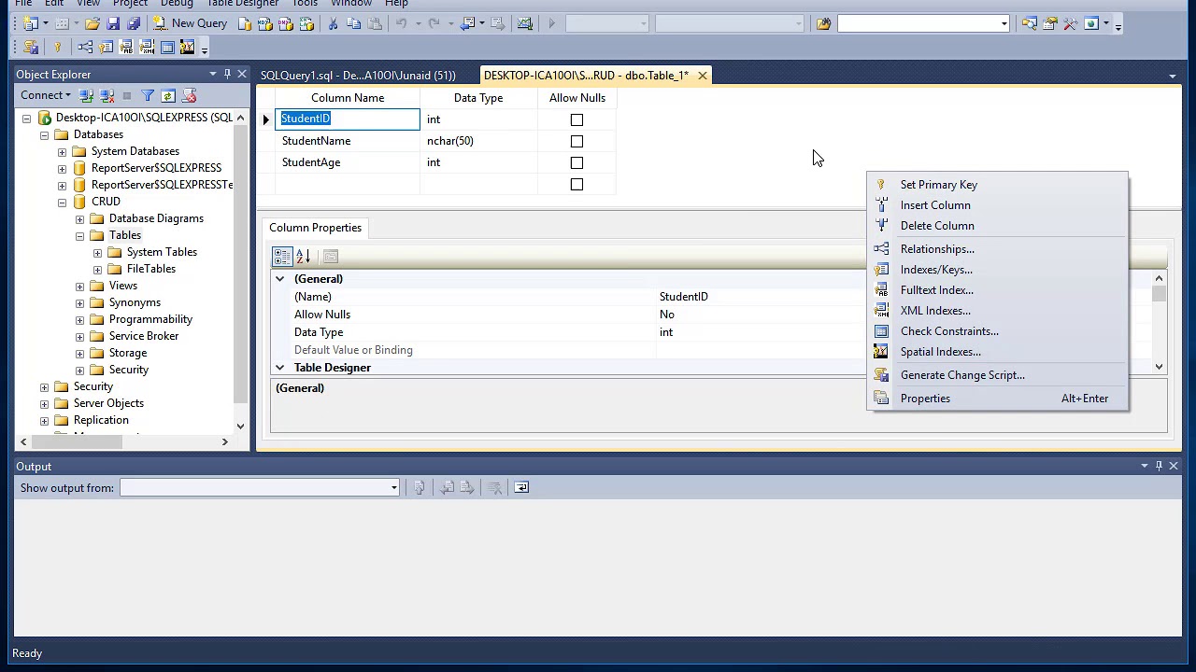The image size is (1196, 672).
Task: Open the find combo box dropdown in toolbar
Action: (x=1004, y=23)
